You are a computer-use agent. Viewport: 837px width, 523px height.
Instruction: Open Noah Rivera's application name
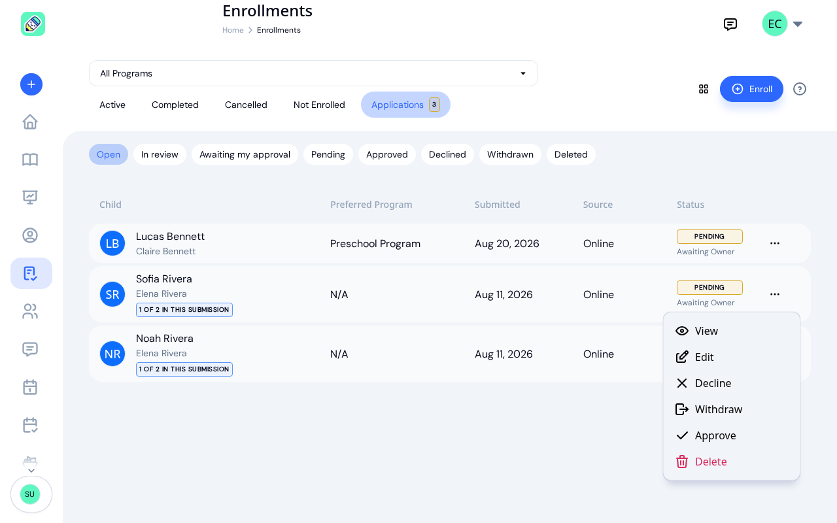coord(165,339)
